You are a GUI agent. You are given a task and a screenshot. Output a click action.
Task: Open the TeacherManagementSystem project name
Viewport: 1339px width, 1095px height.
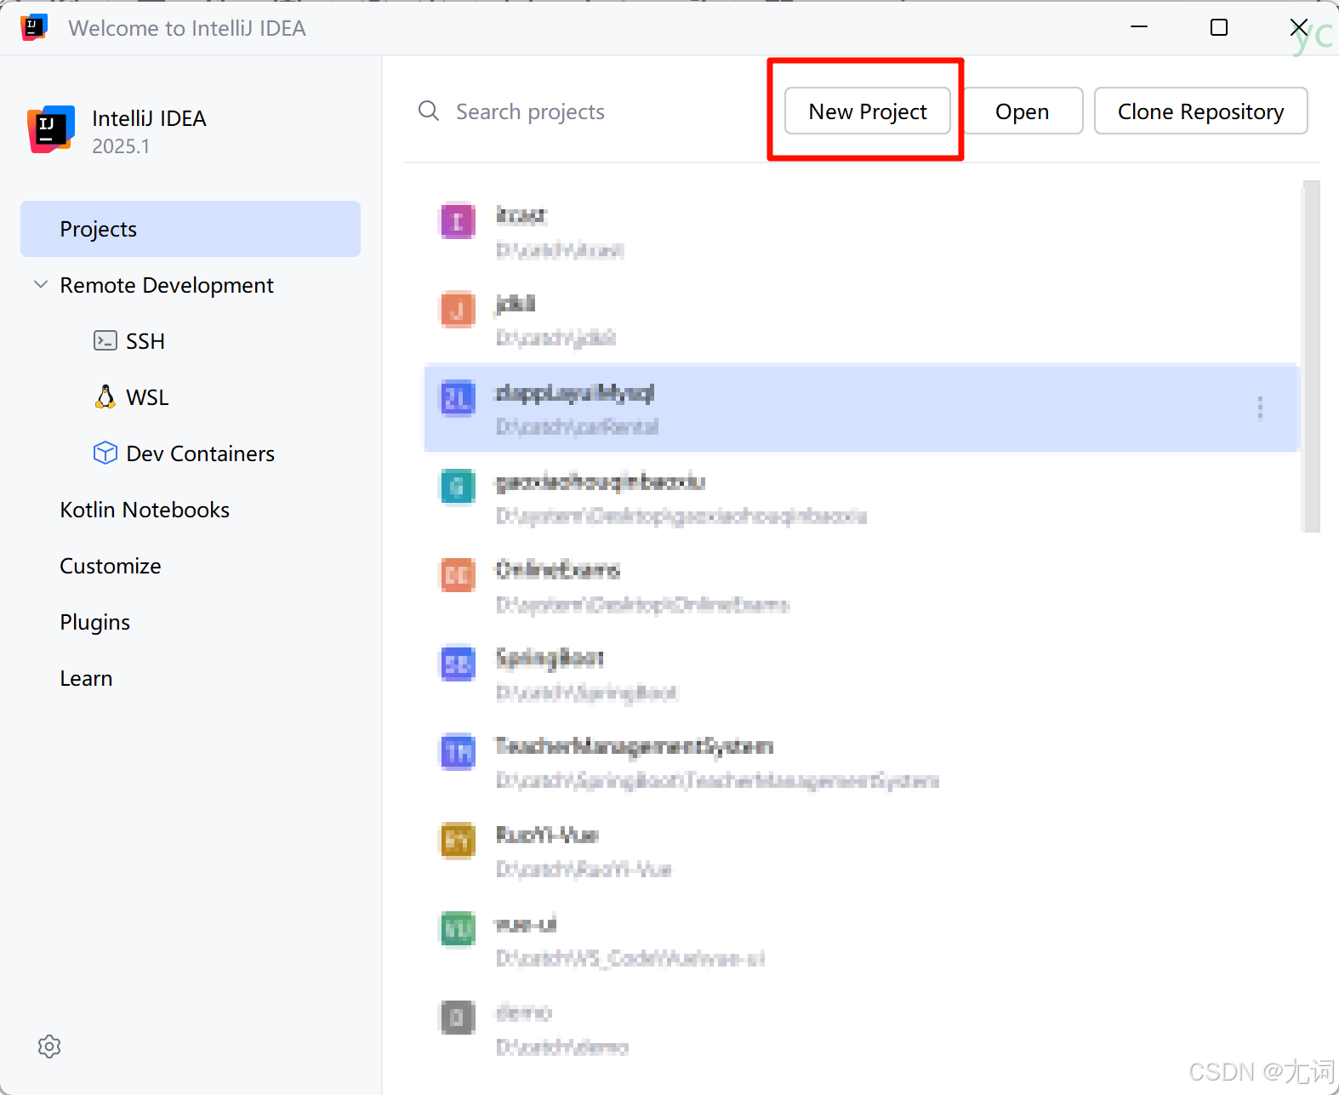pos(635,746)
